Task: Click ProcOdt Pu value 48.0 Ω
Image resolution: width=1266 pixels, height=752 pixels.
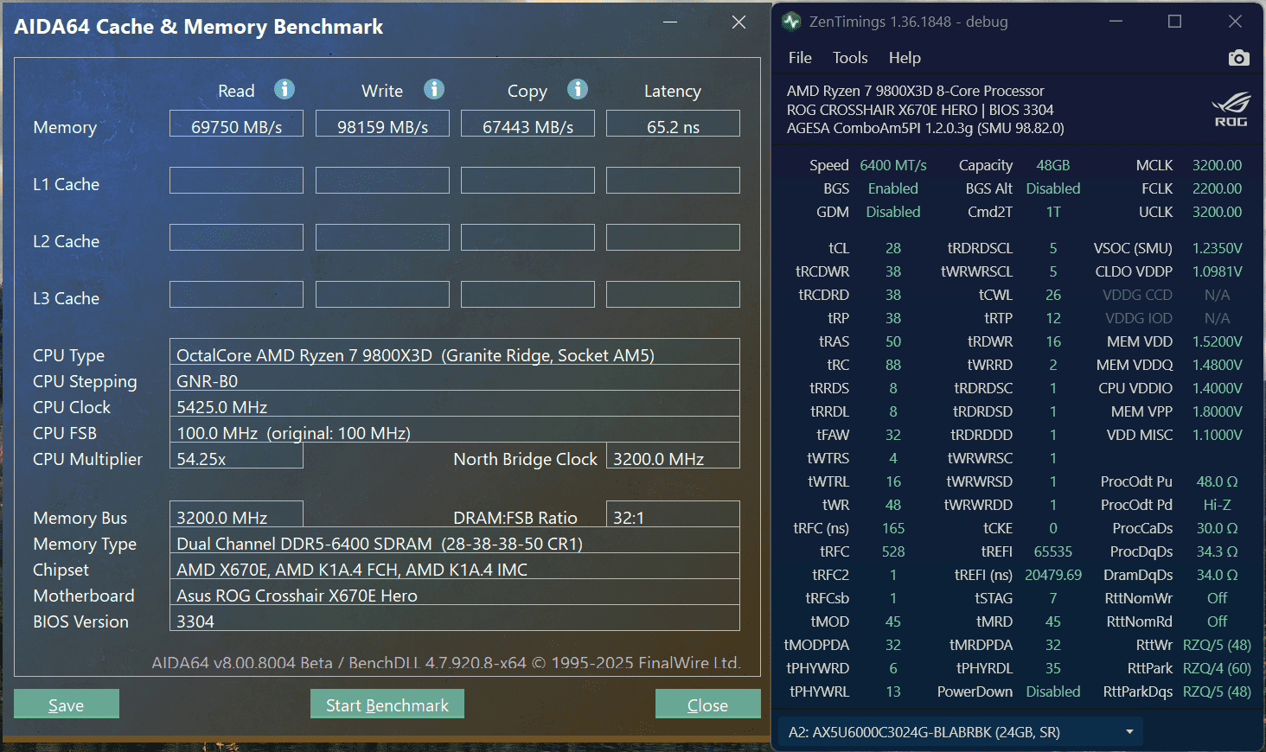Action: pyautogui.click(x=1217, y=481)
